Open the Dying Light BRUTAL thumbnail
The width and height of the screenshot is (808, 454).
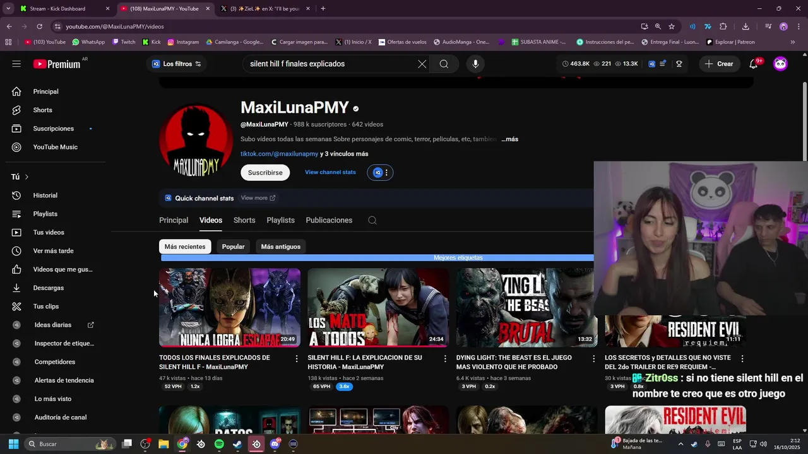click(526, 308)
